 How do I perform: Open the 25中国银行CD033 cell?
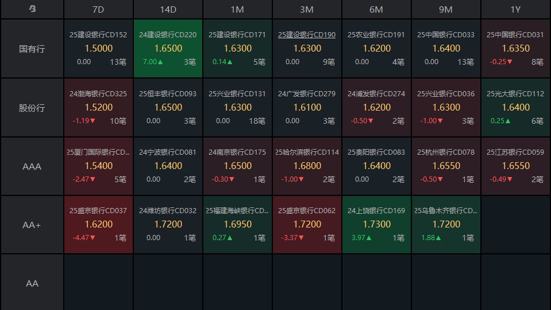(446, 48)
